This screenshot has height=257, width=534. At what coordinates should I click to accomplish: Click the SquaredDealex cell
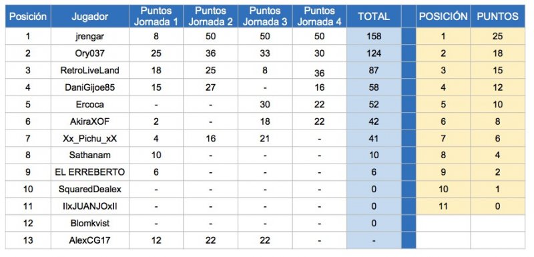(x=90, y=190)
